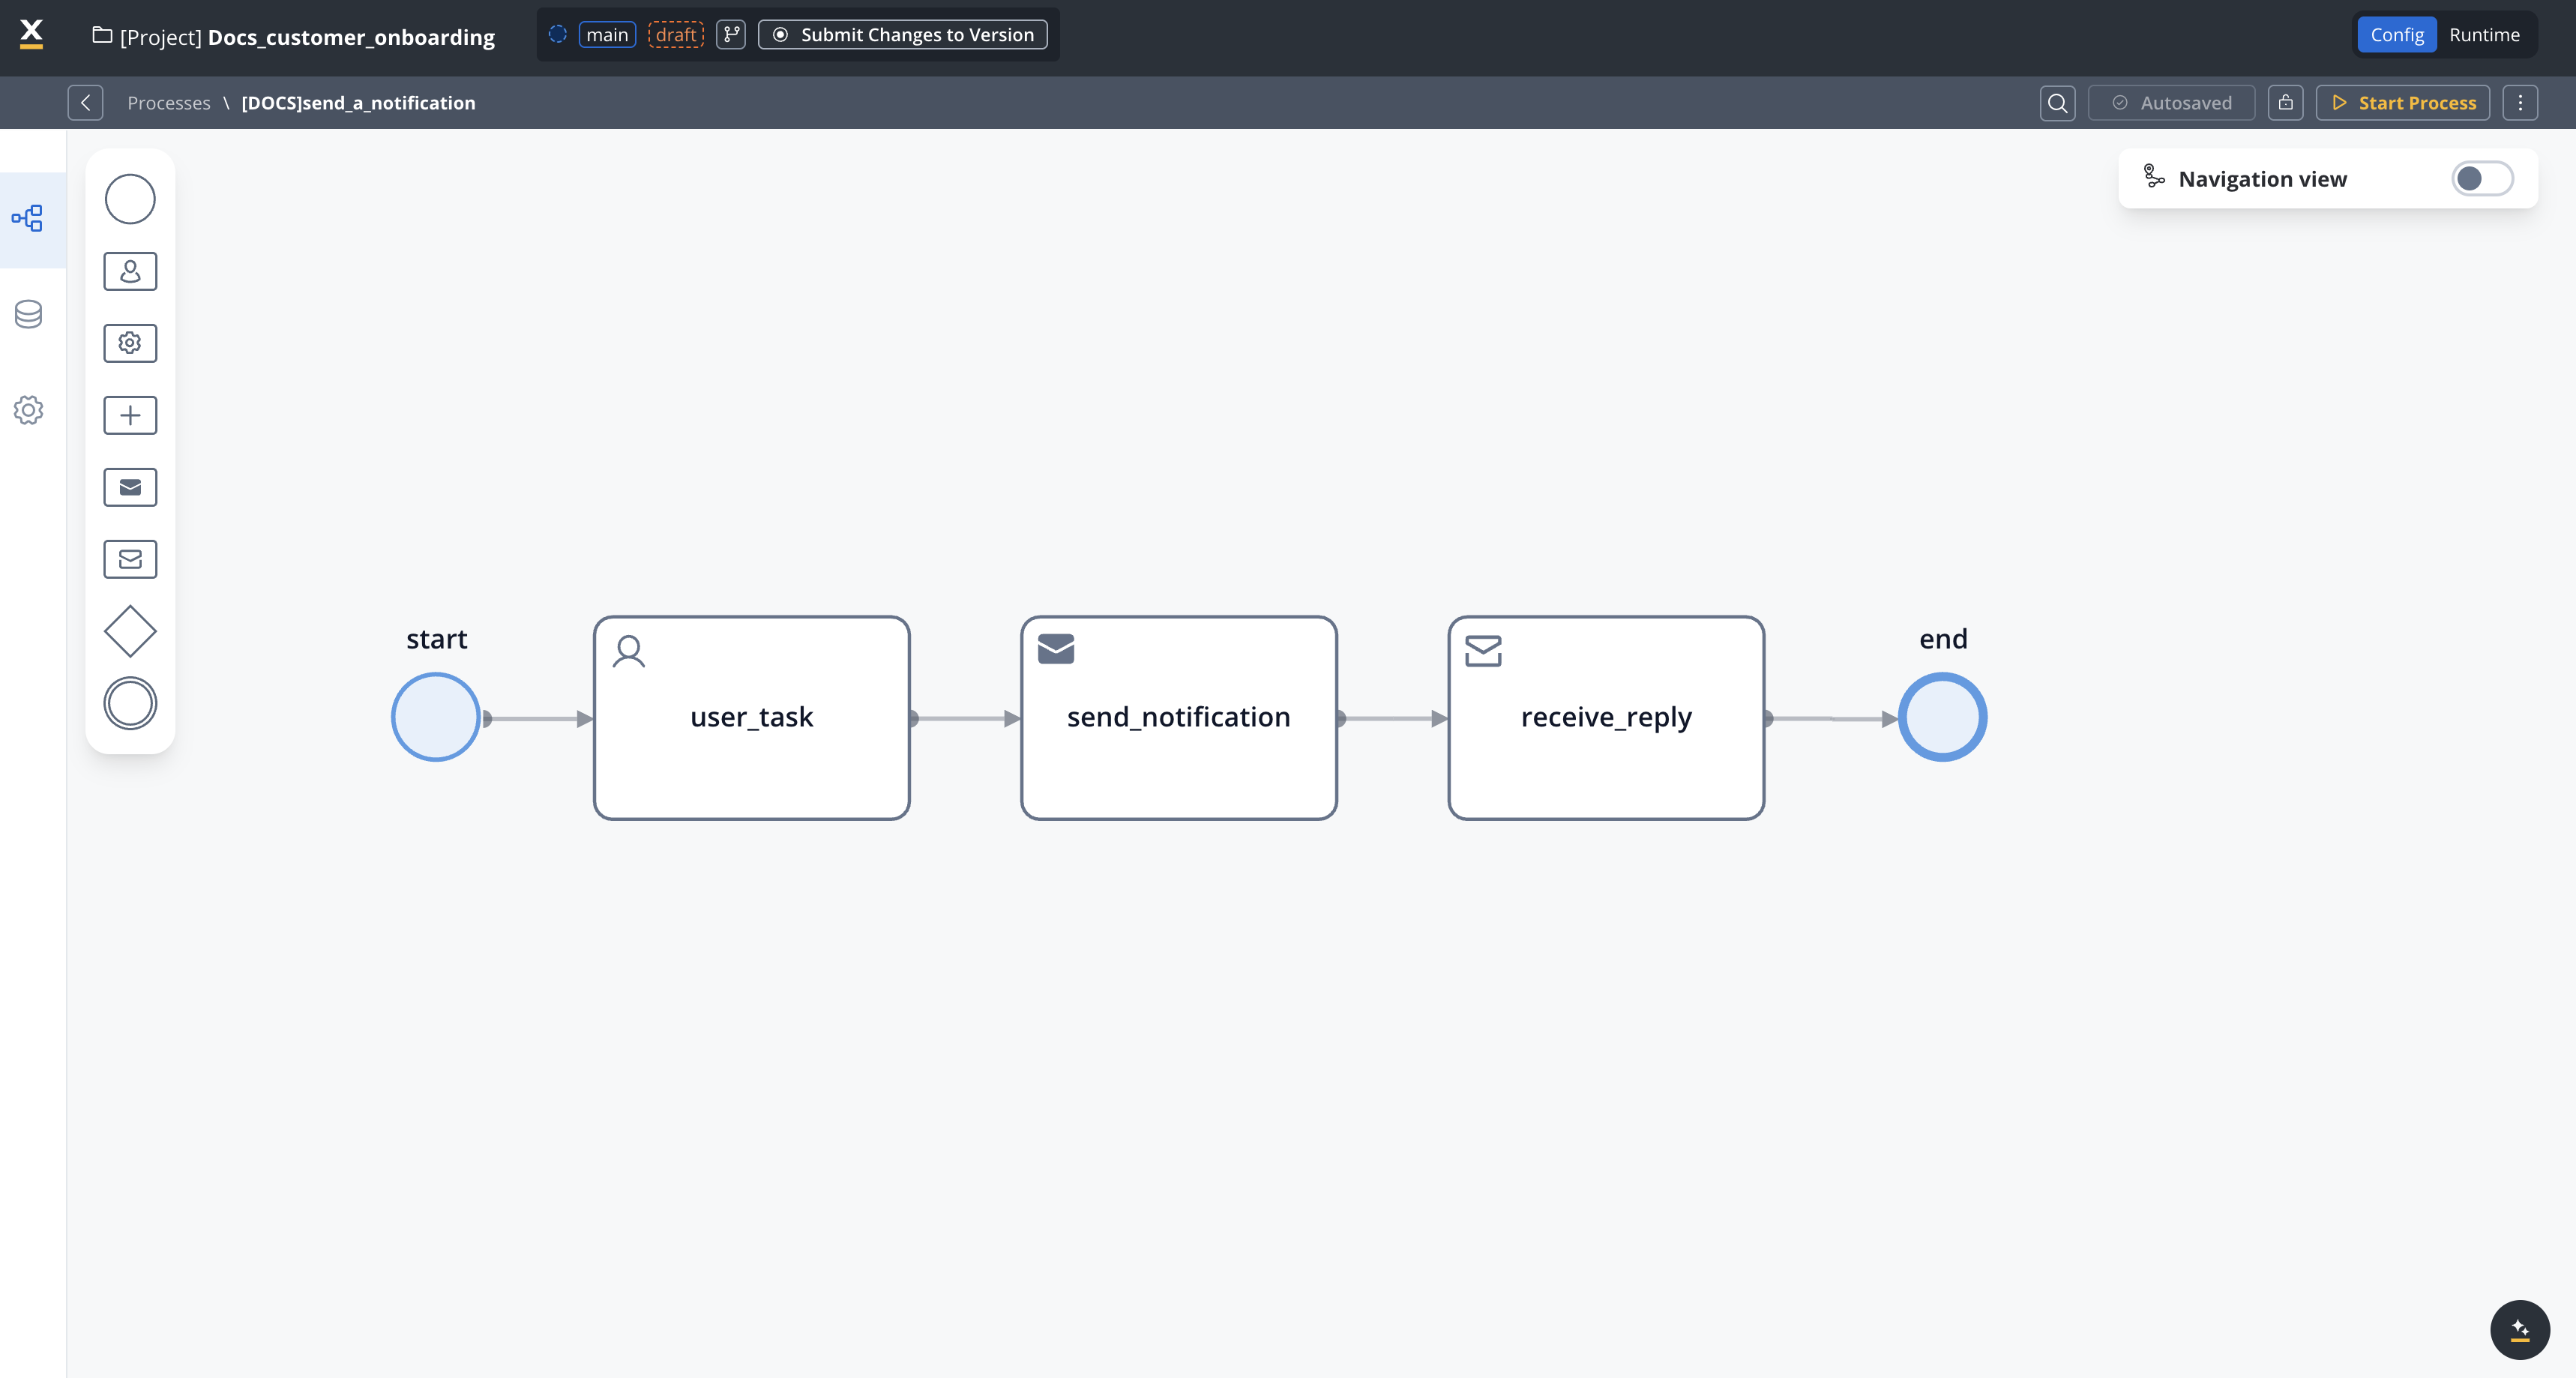Pick the service task gear node in palette
This screenshot has width=2576, height=1378.
[130, 343]
